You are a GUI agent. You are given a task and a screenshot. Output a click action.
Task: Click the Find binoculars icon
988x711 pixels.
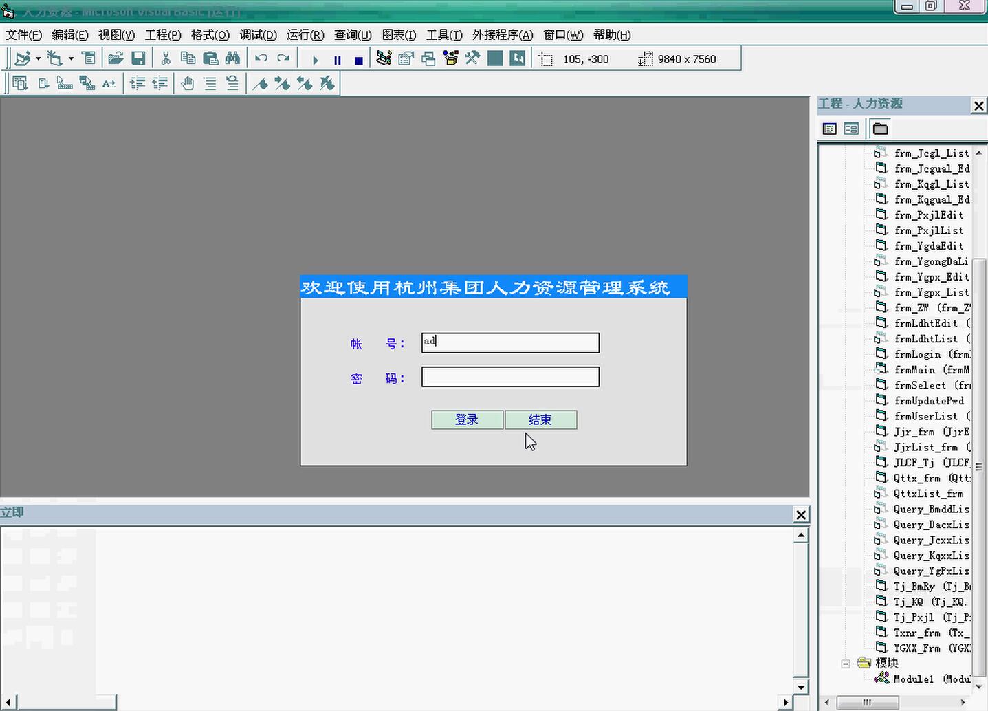tap(232, 59)
